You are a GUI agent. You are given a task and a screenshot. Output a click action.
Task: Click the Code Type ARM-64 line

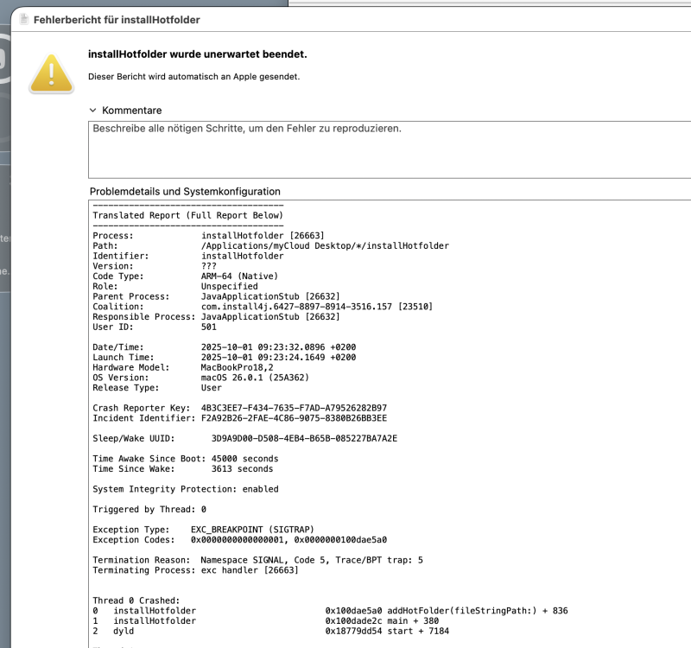178,276
